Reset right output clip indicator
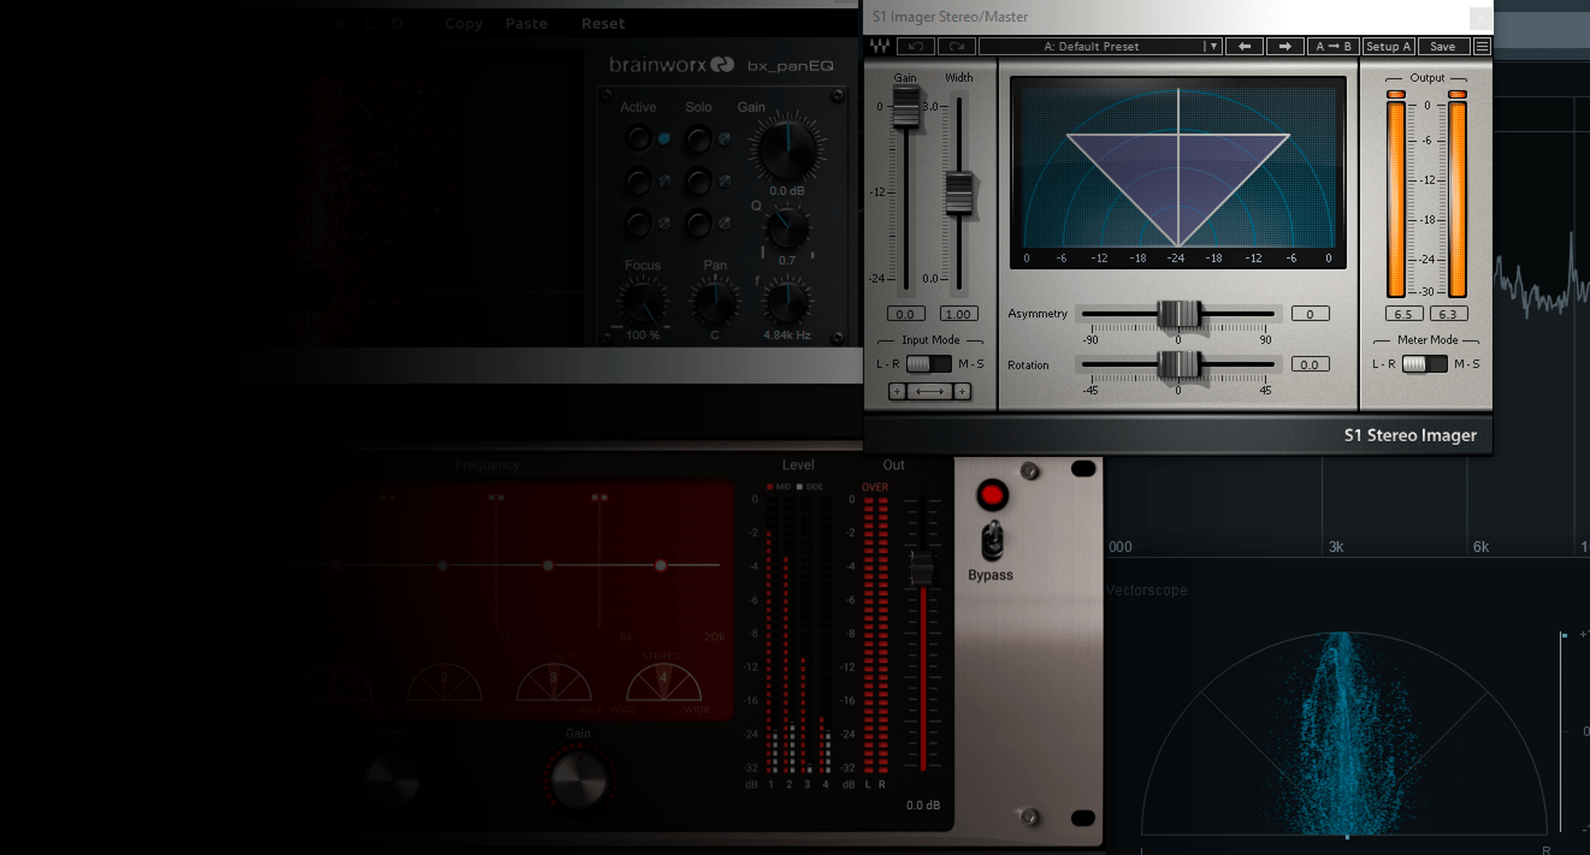The width and height of the screenshot is (1590, 855). [x=1457, y=94]
